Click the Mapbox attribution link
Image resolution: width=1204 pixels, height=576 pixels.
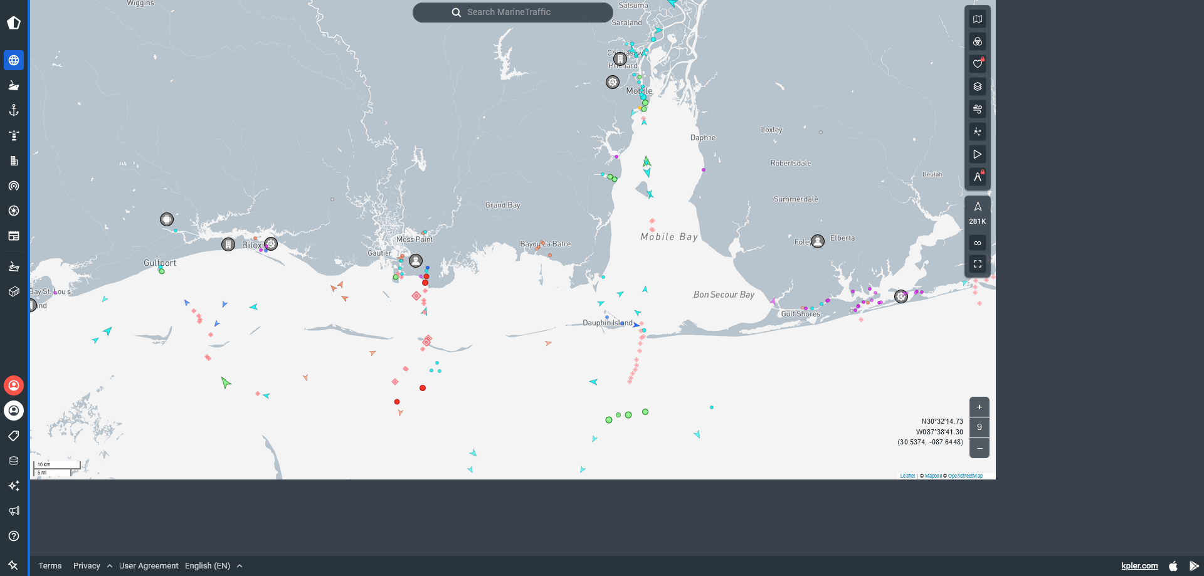pyautogui.click(x=933, y=476)
